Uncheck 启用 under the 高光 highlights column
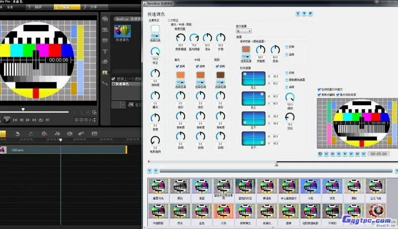Viewport: 398px width, 229px height. (177, 66)
